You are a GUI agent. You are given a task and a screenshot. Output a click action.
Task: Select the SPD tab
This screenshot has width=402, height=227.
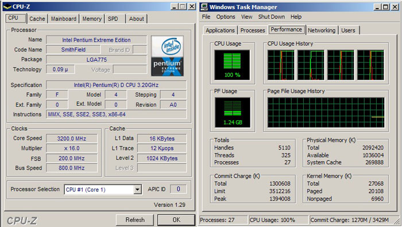[113, 19]
